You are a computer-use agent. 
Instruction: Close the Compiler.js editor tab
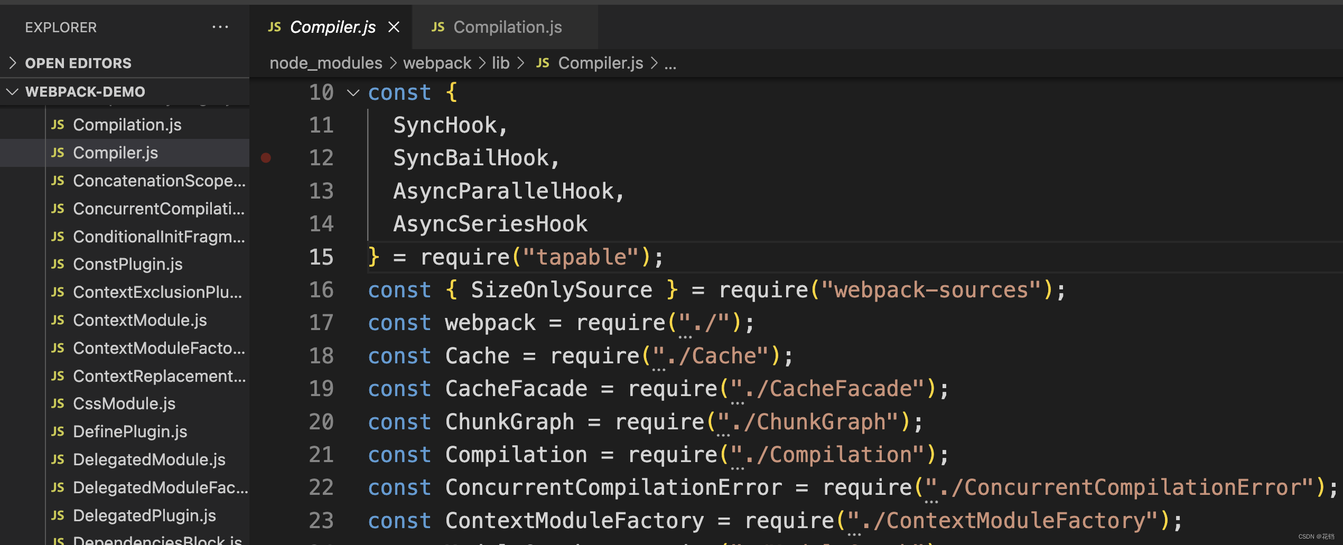394,27
